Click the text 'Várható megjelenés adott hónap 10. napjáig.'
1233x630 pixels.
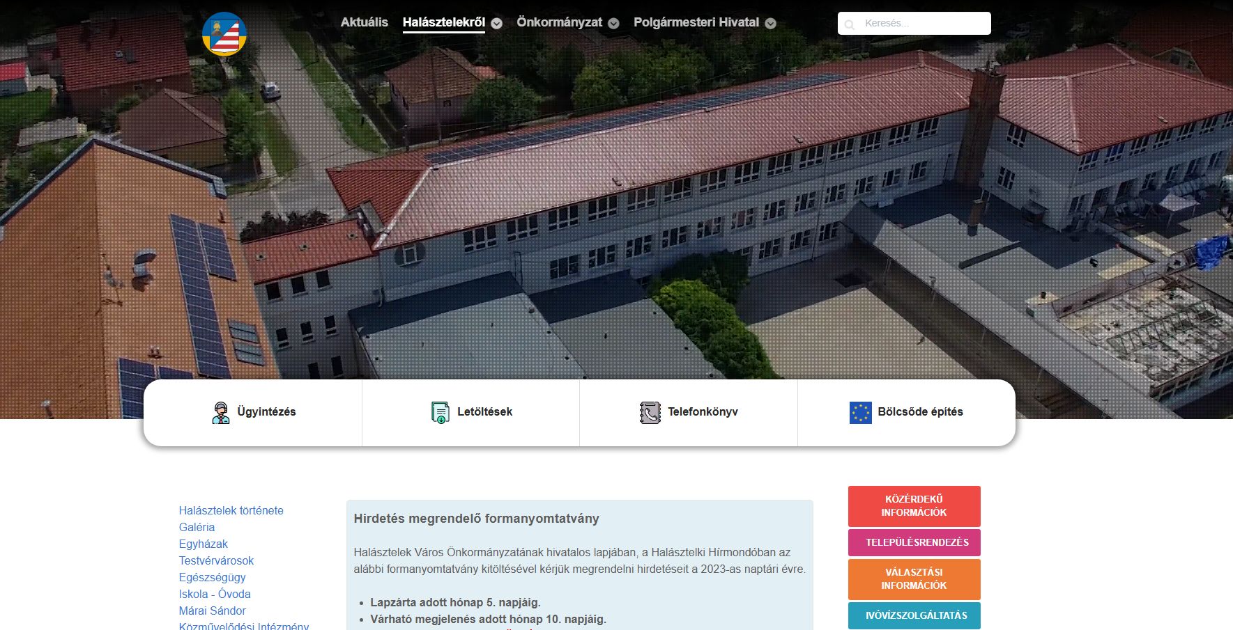click(x=488, y=619)
